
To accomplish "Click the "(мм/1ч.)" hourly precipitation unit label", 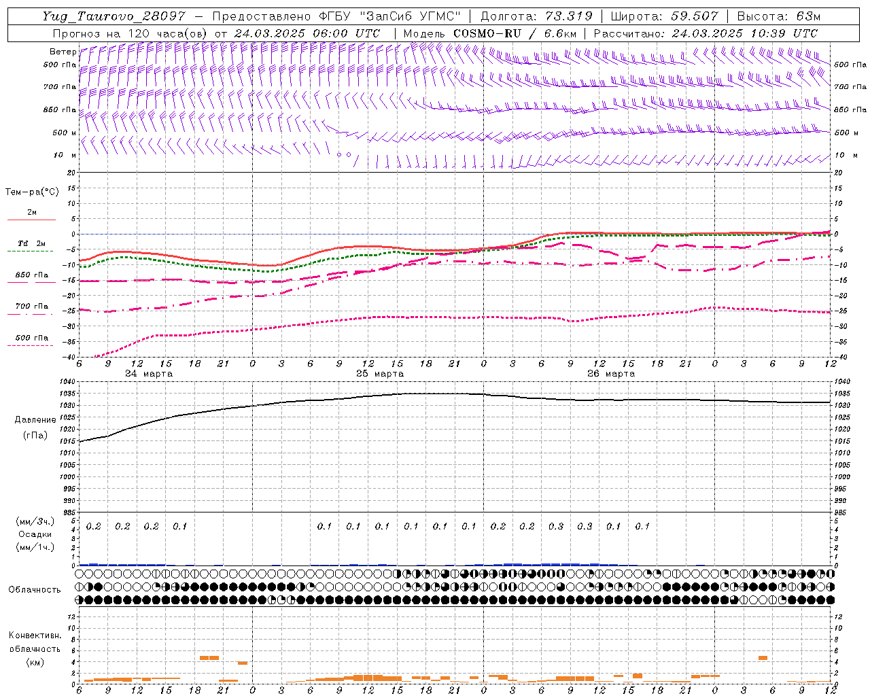I will tap(35, 547).
